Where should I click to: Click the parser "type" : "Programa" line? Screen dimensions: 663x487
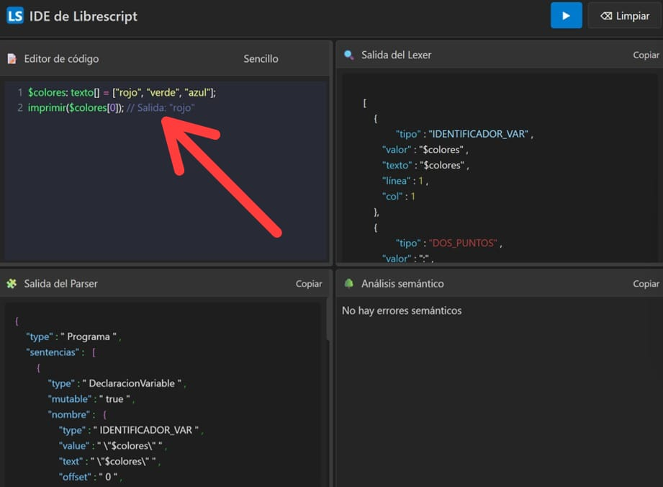(x=73, y=336)
